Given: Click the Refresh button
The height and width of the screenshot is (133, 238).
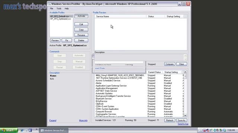Looking at the screenshot, I should click(x=170, y=120).
